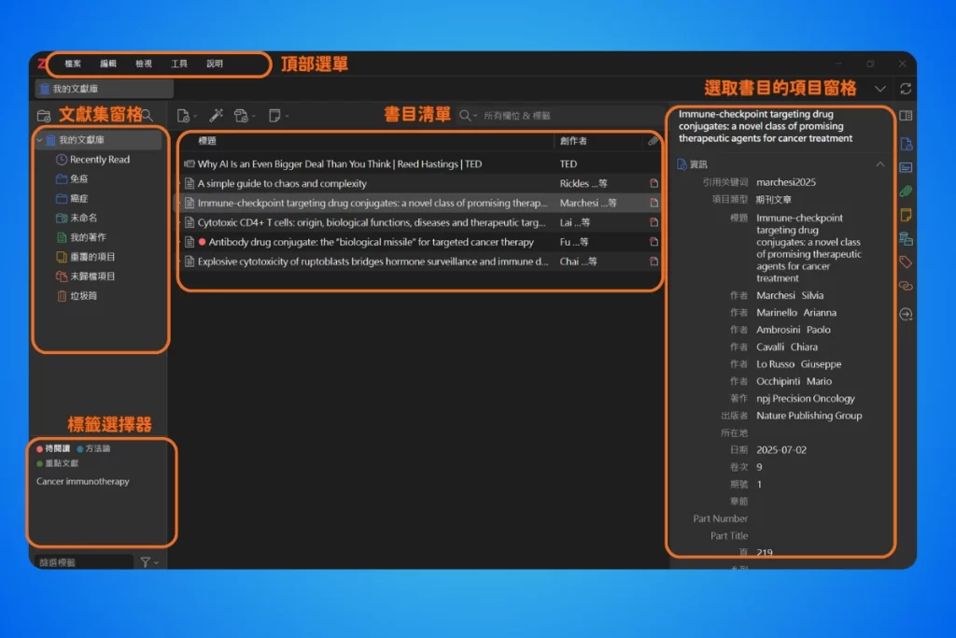The height and width of the screenshot is (638, 956).
Task: Open Tags section red tag icon
Action: pos(906,262)
